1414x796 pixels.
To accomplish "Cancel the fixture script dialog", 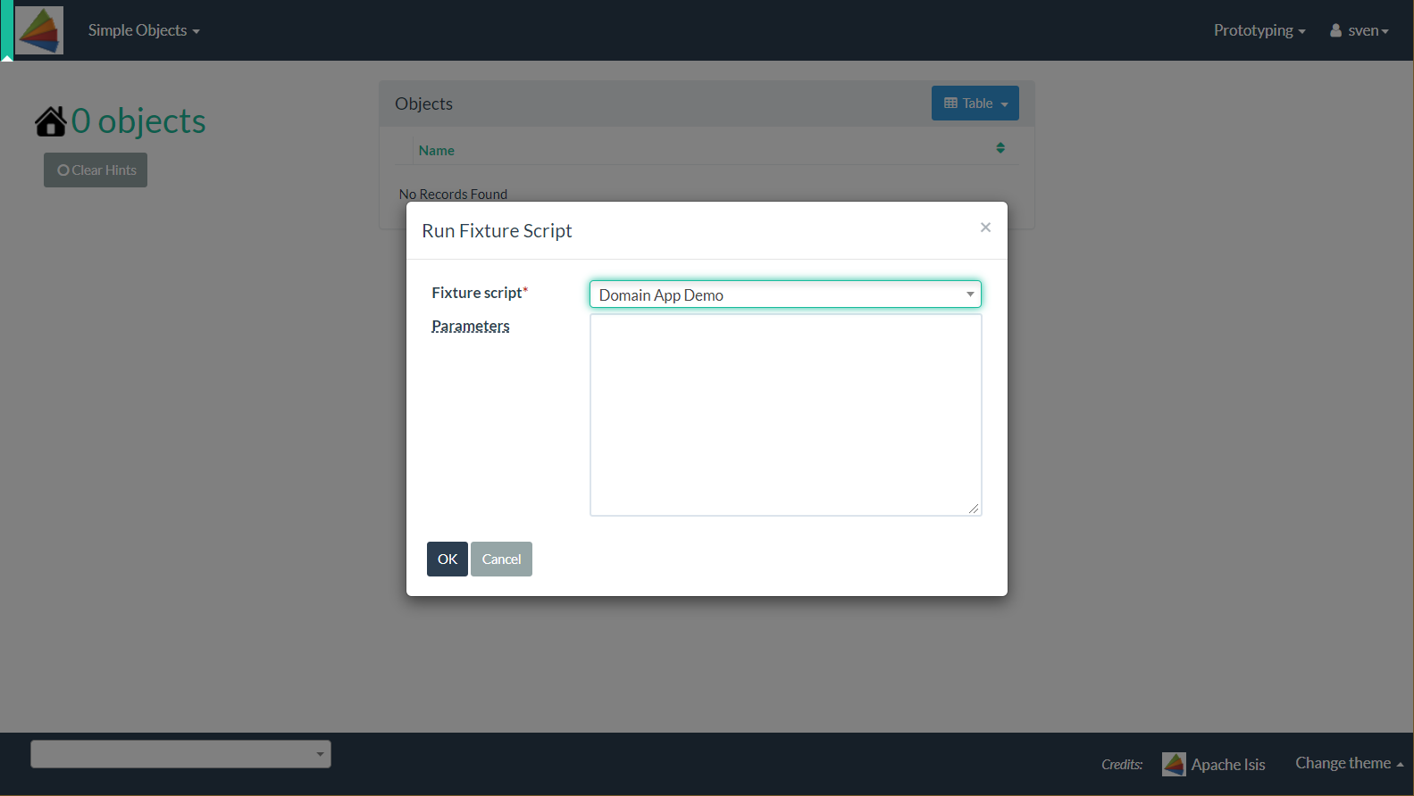I will [x=501, y=560].
